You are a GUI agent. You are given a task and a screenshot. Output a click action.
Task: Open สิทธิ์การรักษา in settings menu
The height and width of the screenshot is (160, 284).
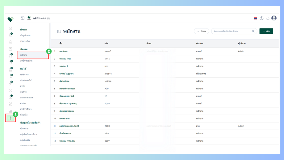click(x=26, y=109)
